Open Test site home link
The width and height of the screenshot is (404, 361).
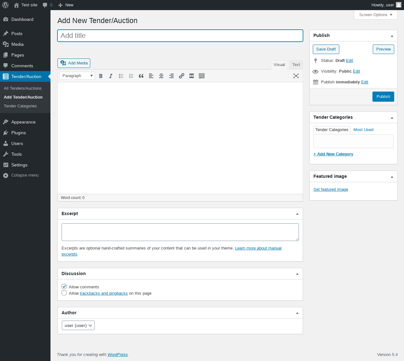coord(26,5)
